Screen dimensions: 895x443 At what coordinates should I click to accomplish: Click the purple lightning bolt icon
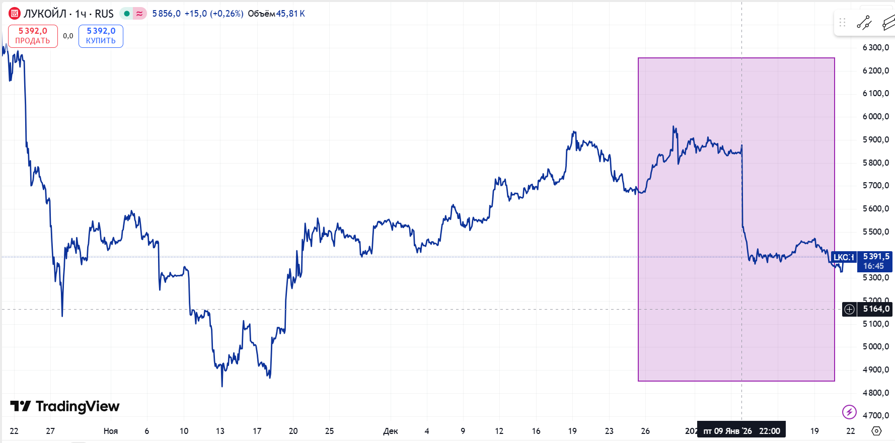849,412
